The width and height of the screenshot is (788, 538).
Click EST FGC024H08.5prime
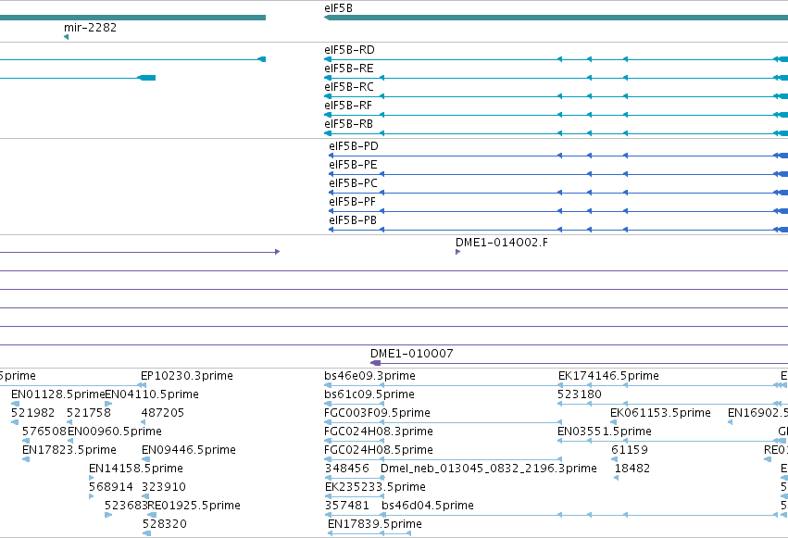pyautogui.click(x=379, y=450)
